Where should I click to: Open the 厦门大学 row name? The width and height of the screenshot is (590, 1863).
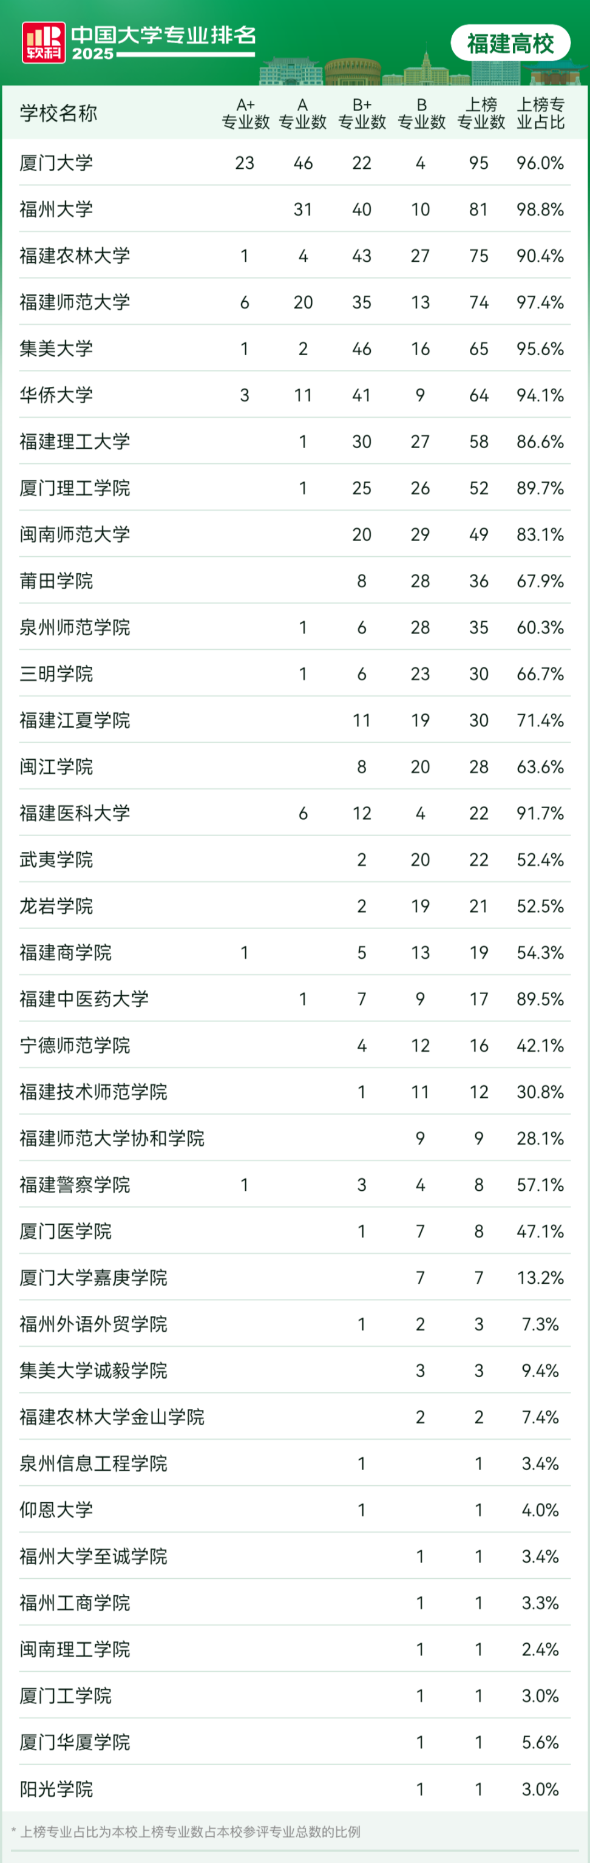(x=56, y=163)
